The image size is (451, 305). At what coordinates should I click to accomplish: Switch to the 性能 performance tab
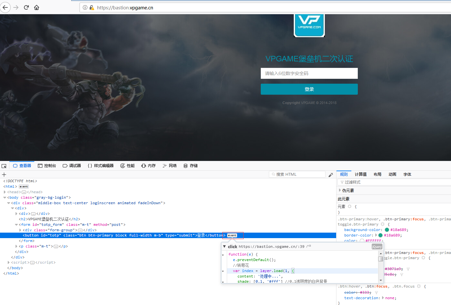[x=127, y=166]
